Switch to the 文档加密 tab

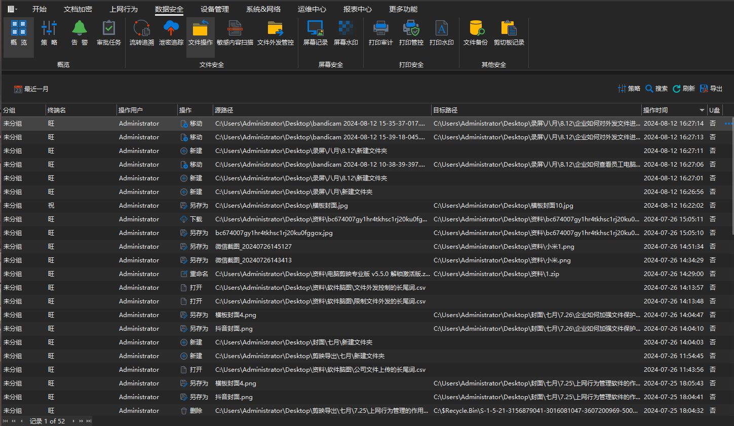point(78,9)
